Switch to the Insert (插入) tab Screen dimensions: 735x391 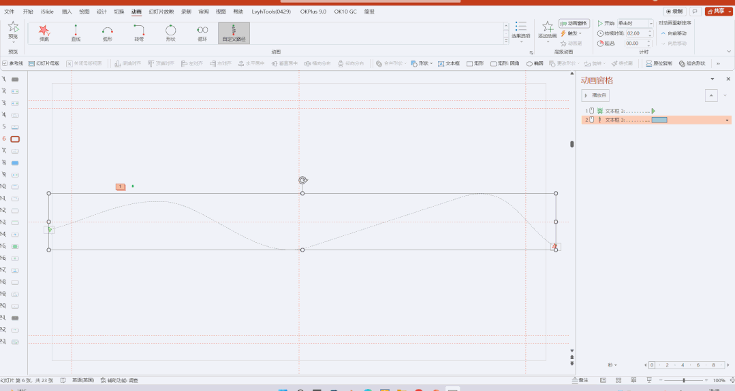pyautogui.click(x=67, y=12)
